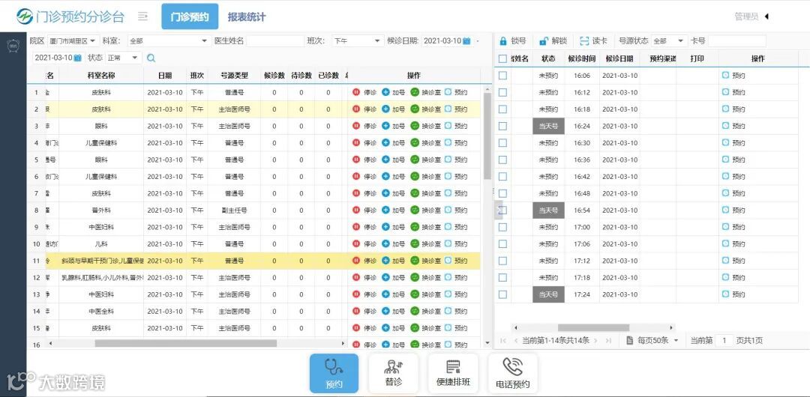The image size is (810, 397).
Task: Click the right table horizontal scrollbar
Action: pyautogui.click(x=593, y=327)
